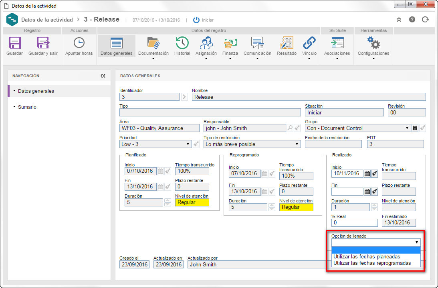This screenshot has height=288, width=438.
Task: Open Asociaciones icon
Action: coord(337,43)
